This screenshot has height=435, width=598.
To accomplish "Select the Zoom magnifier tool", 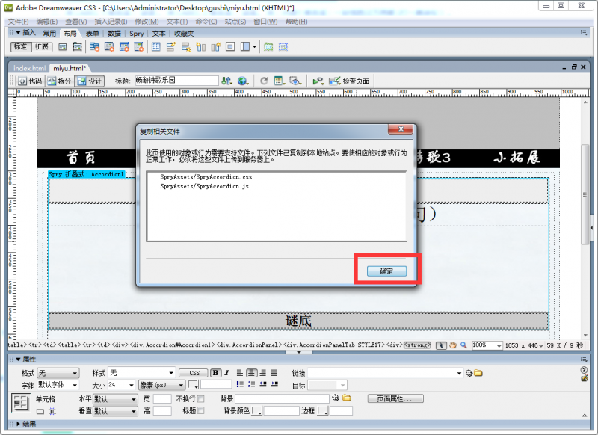I will click(463, 345).
